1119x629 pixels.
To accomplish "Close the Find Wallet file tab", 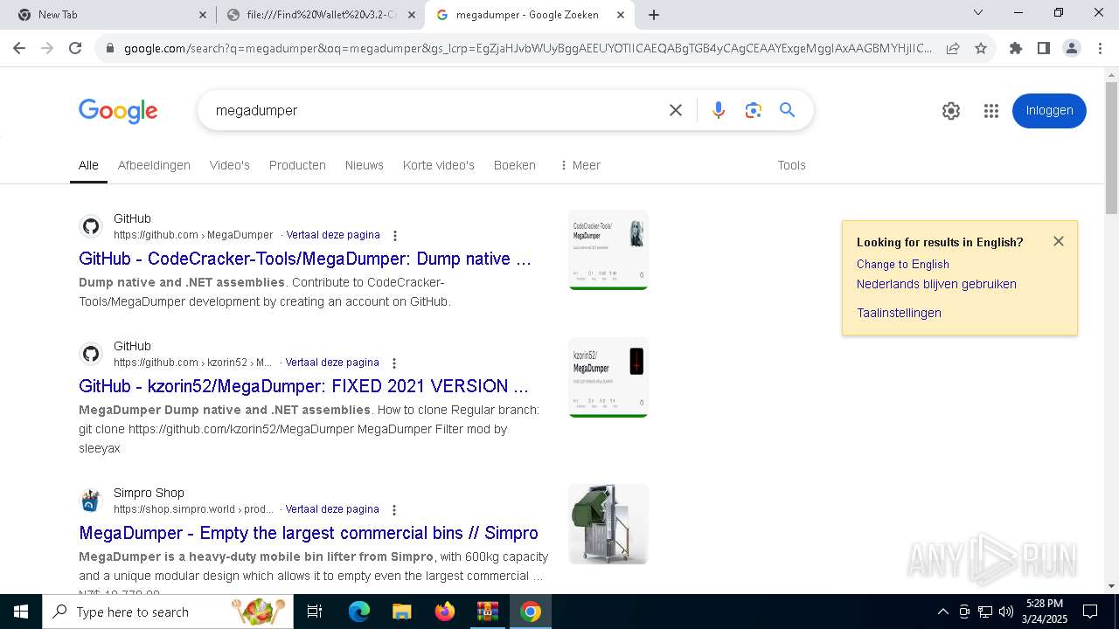I will [x=412, y=15].
